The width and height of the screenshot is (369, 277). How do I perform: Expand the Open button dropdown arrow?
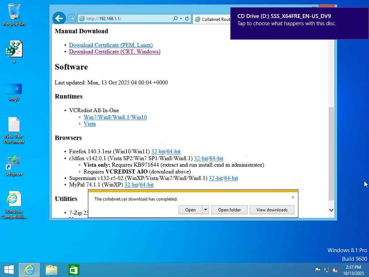[x=205, y=210]
